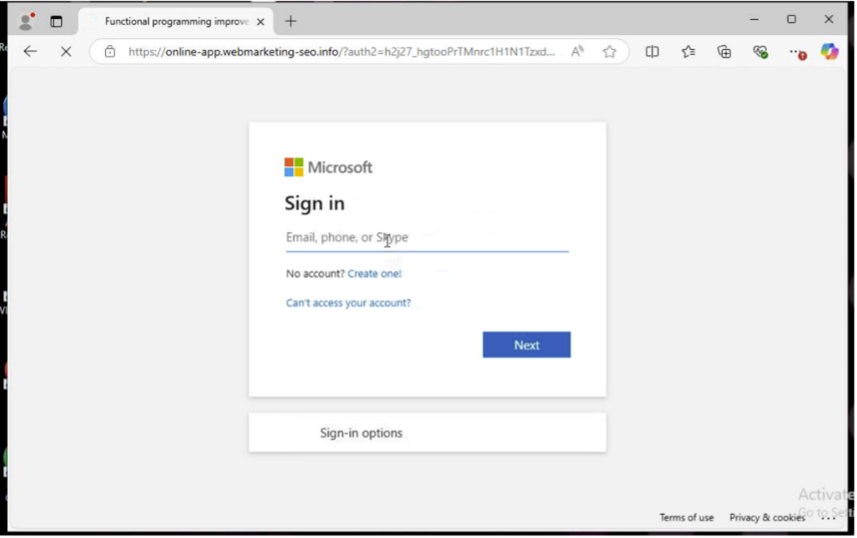
Task: Open Copilot sidebar icon
Action: click(x=830, y=52)
